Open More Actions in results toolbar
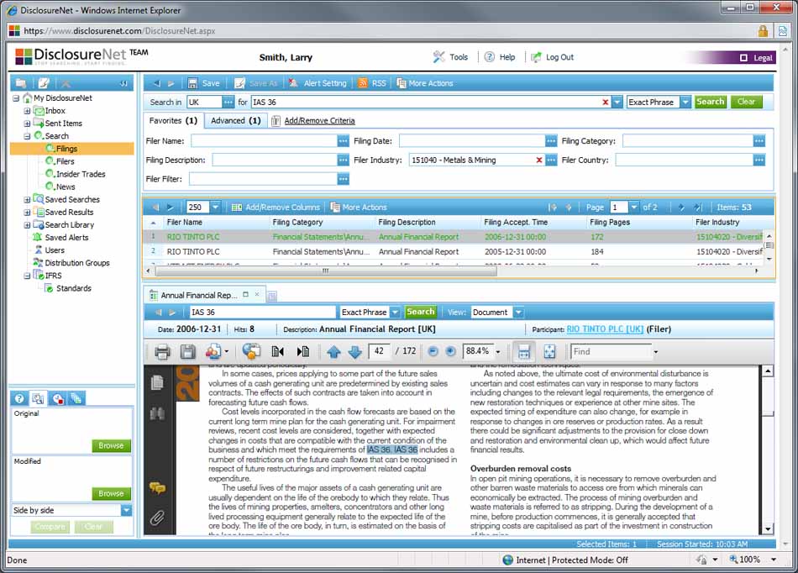 (359, 208)
